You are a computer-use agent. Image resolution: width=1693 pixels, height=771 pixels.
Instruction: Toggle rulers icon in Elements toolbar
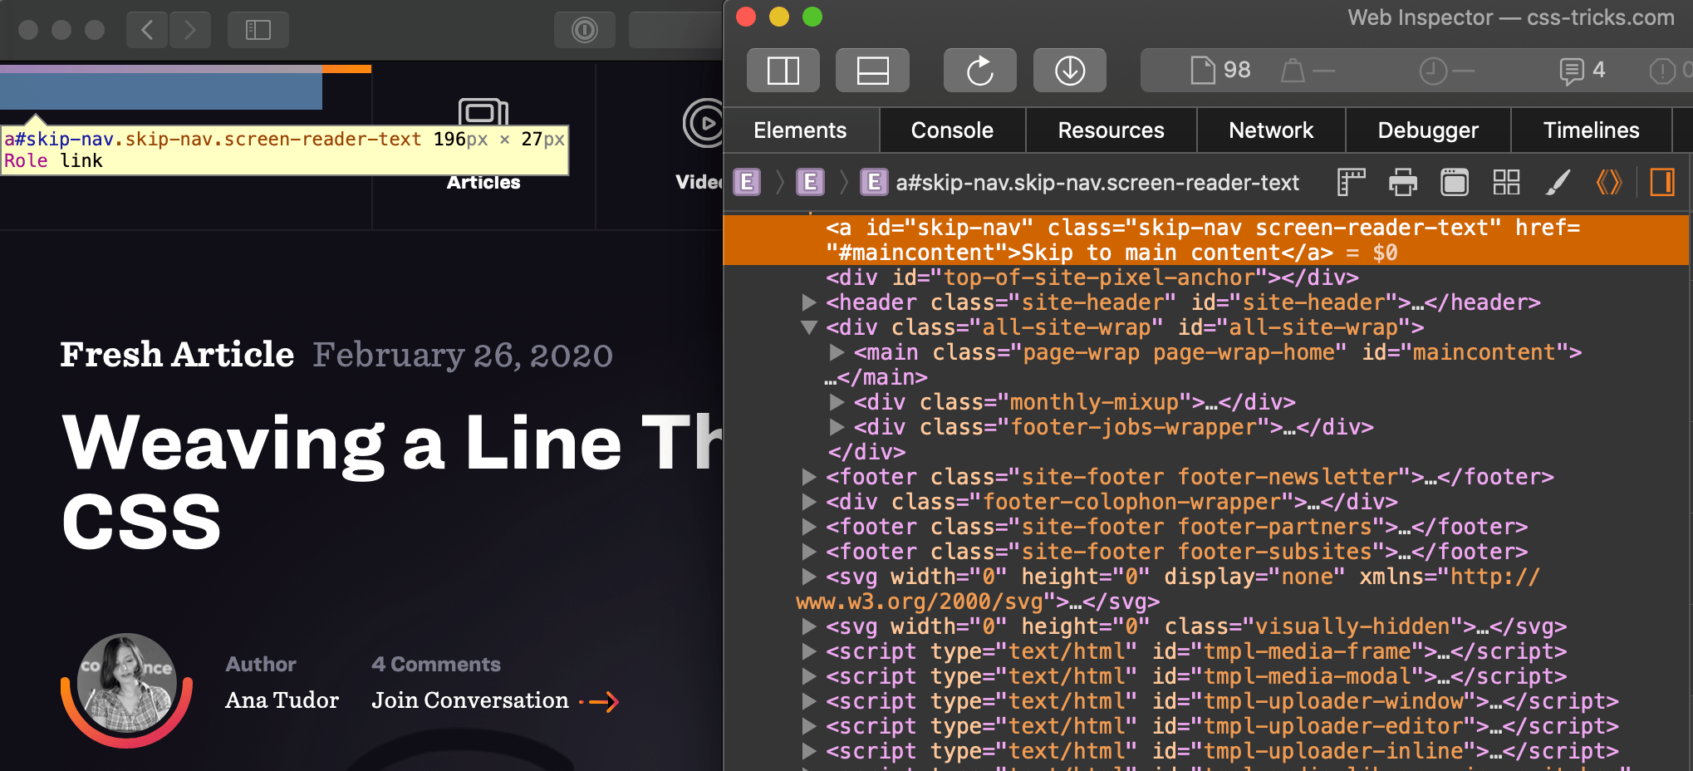[x=1352, y=182]
